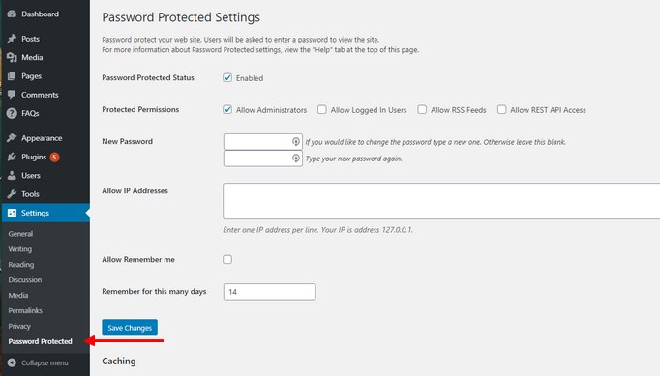
Task: Click the Users person icon
Action: tap(12, 175)
